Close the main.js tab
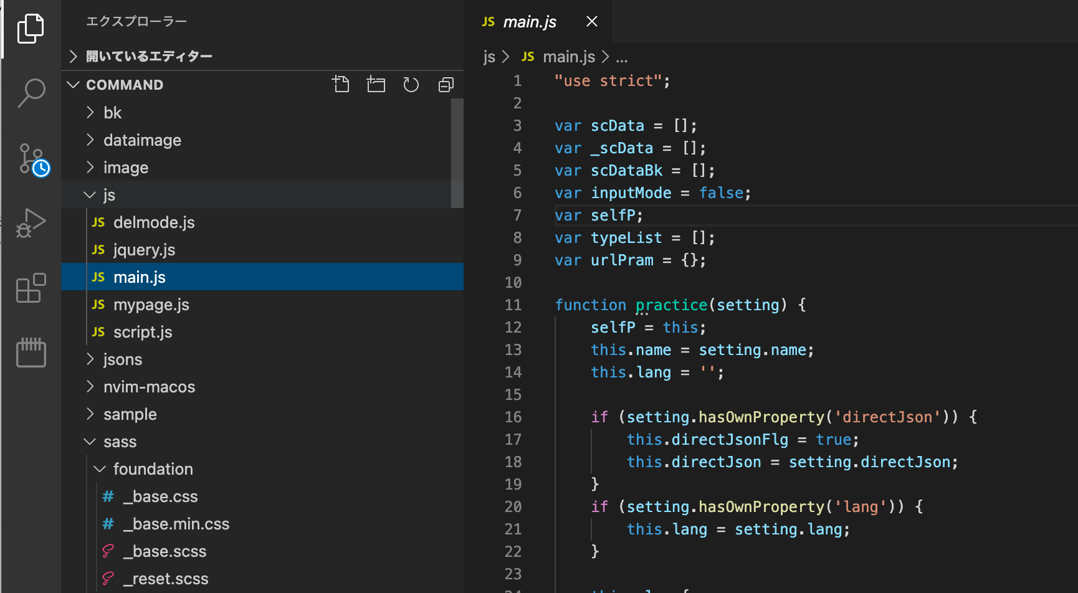This screenshot has height=593, width=1078. click(x=592, y=22)
